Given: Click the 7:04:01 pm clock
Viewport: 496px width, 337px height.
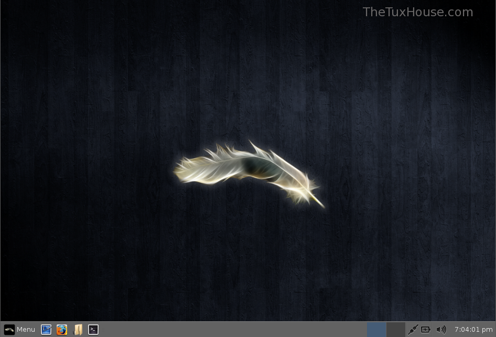Looking at the screenshot, I should 473,330.
